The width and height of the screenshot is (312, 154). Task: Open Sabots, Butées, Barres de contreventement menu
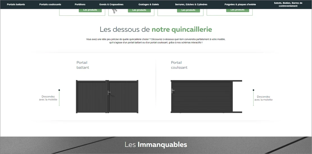point(288,4)
